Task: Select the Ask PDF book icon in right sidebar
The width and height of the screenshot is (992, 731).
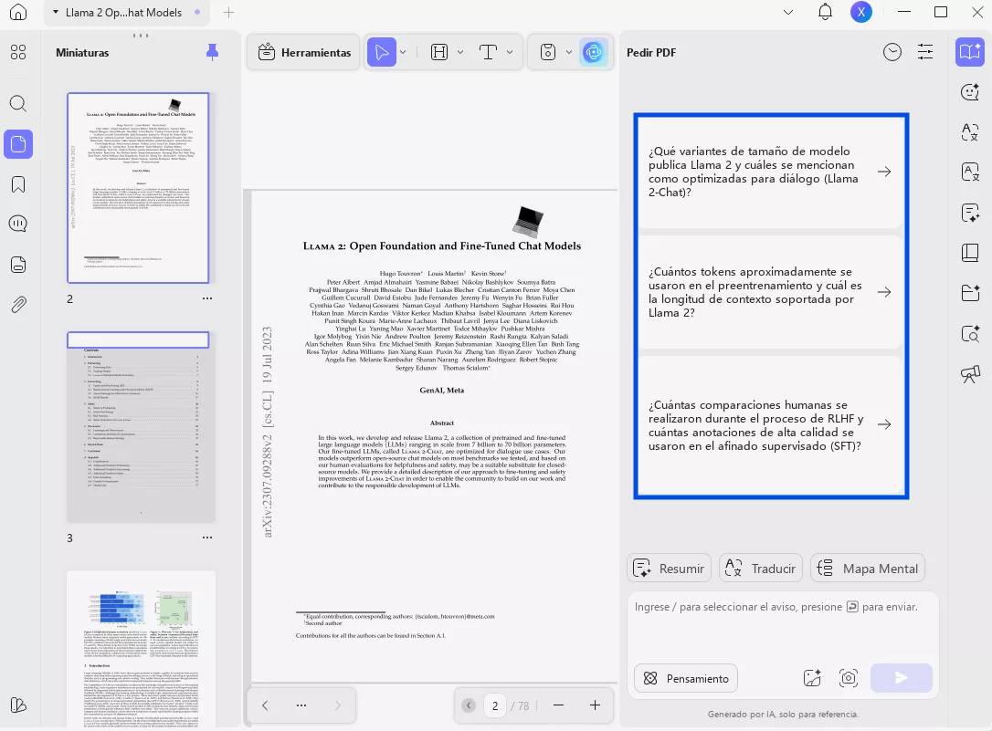Action: [x=970, y=52]
